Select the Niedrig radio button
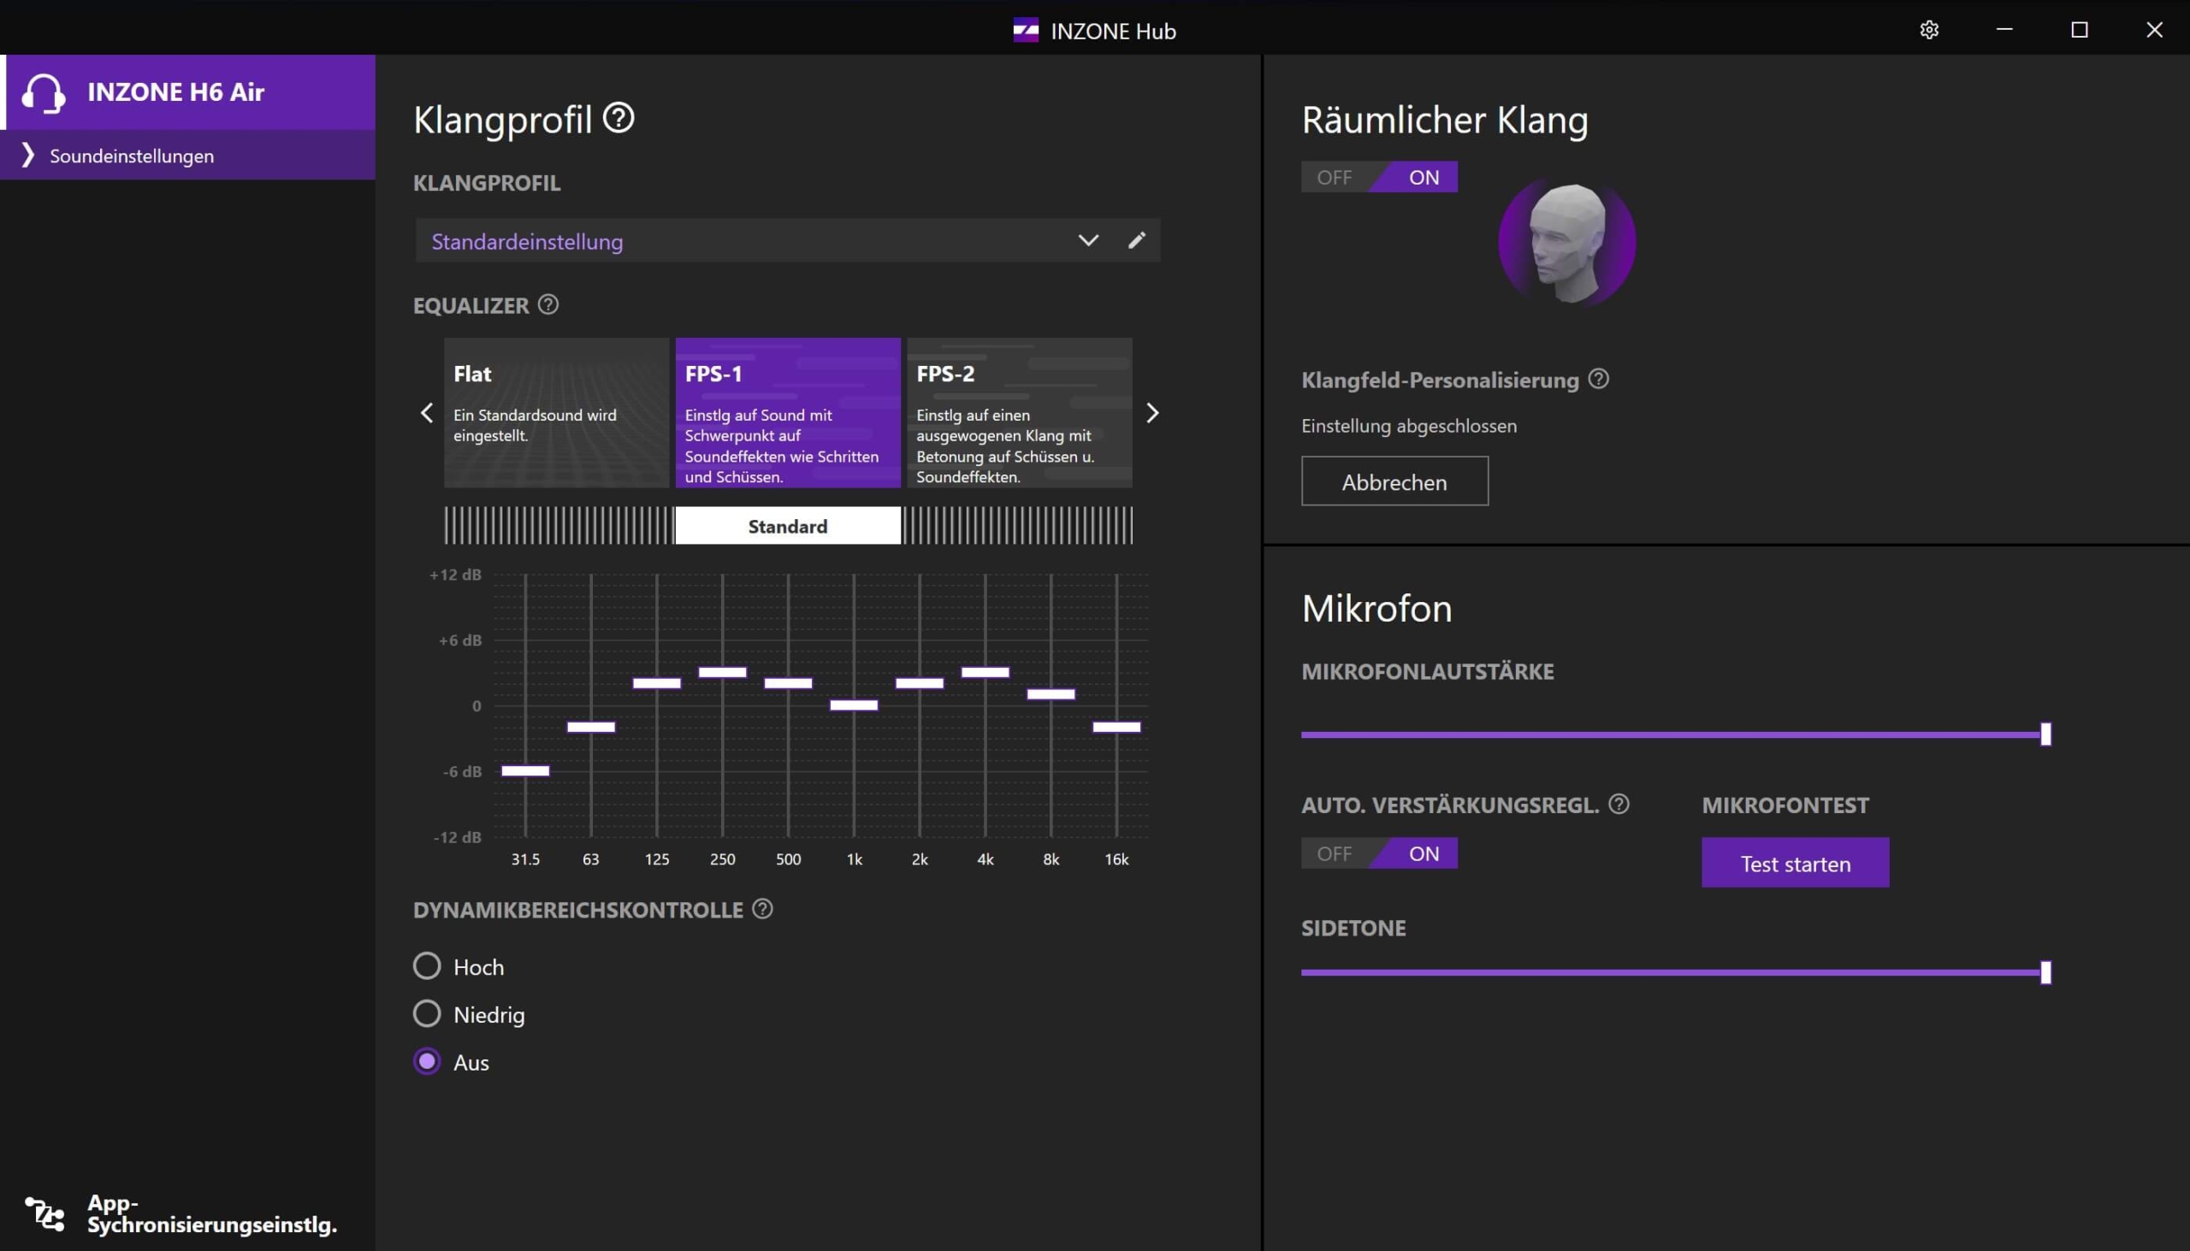2190x1251 pixels. click(427, 1014)
